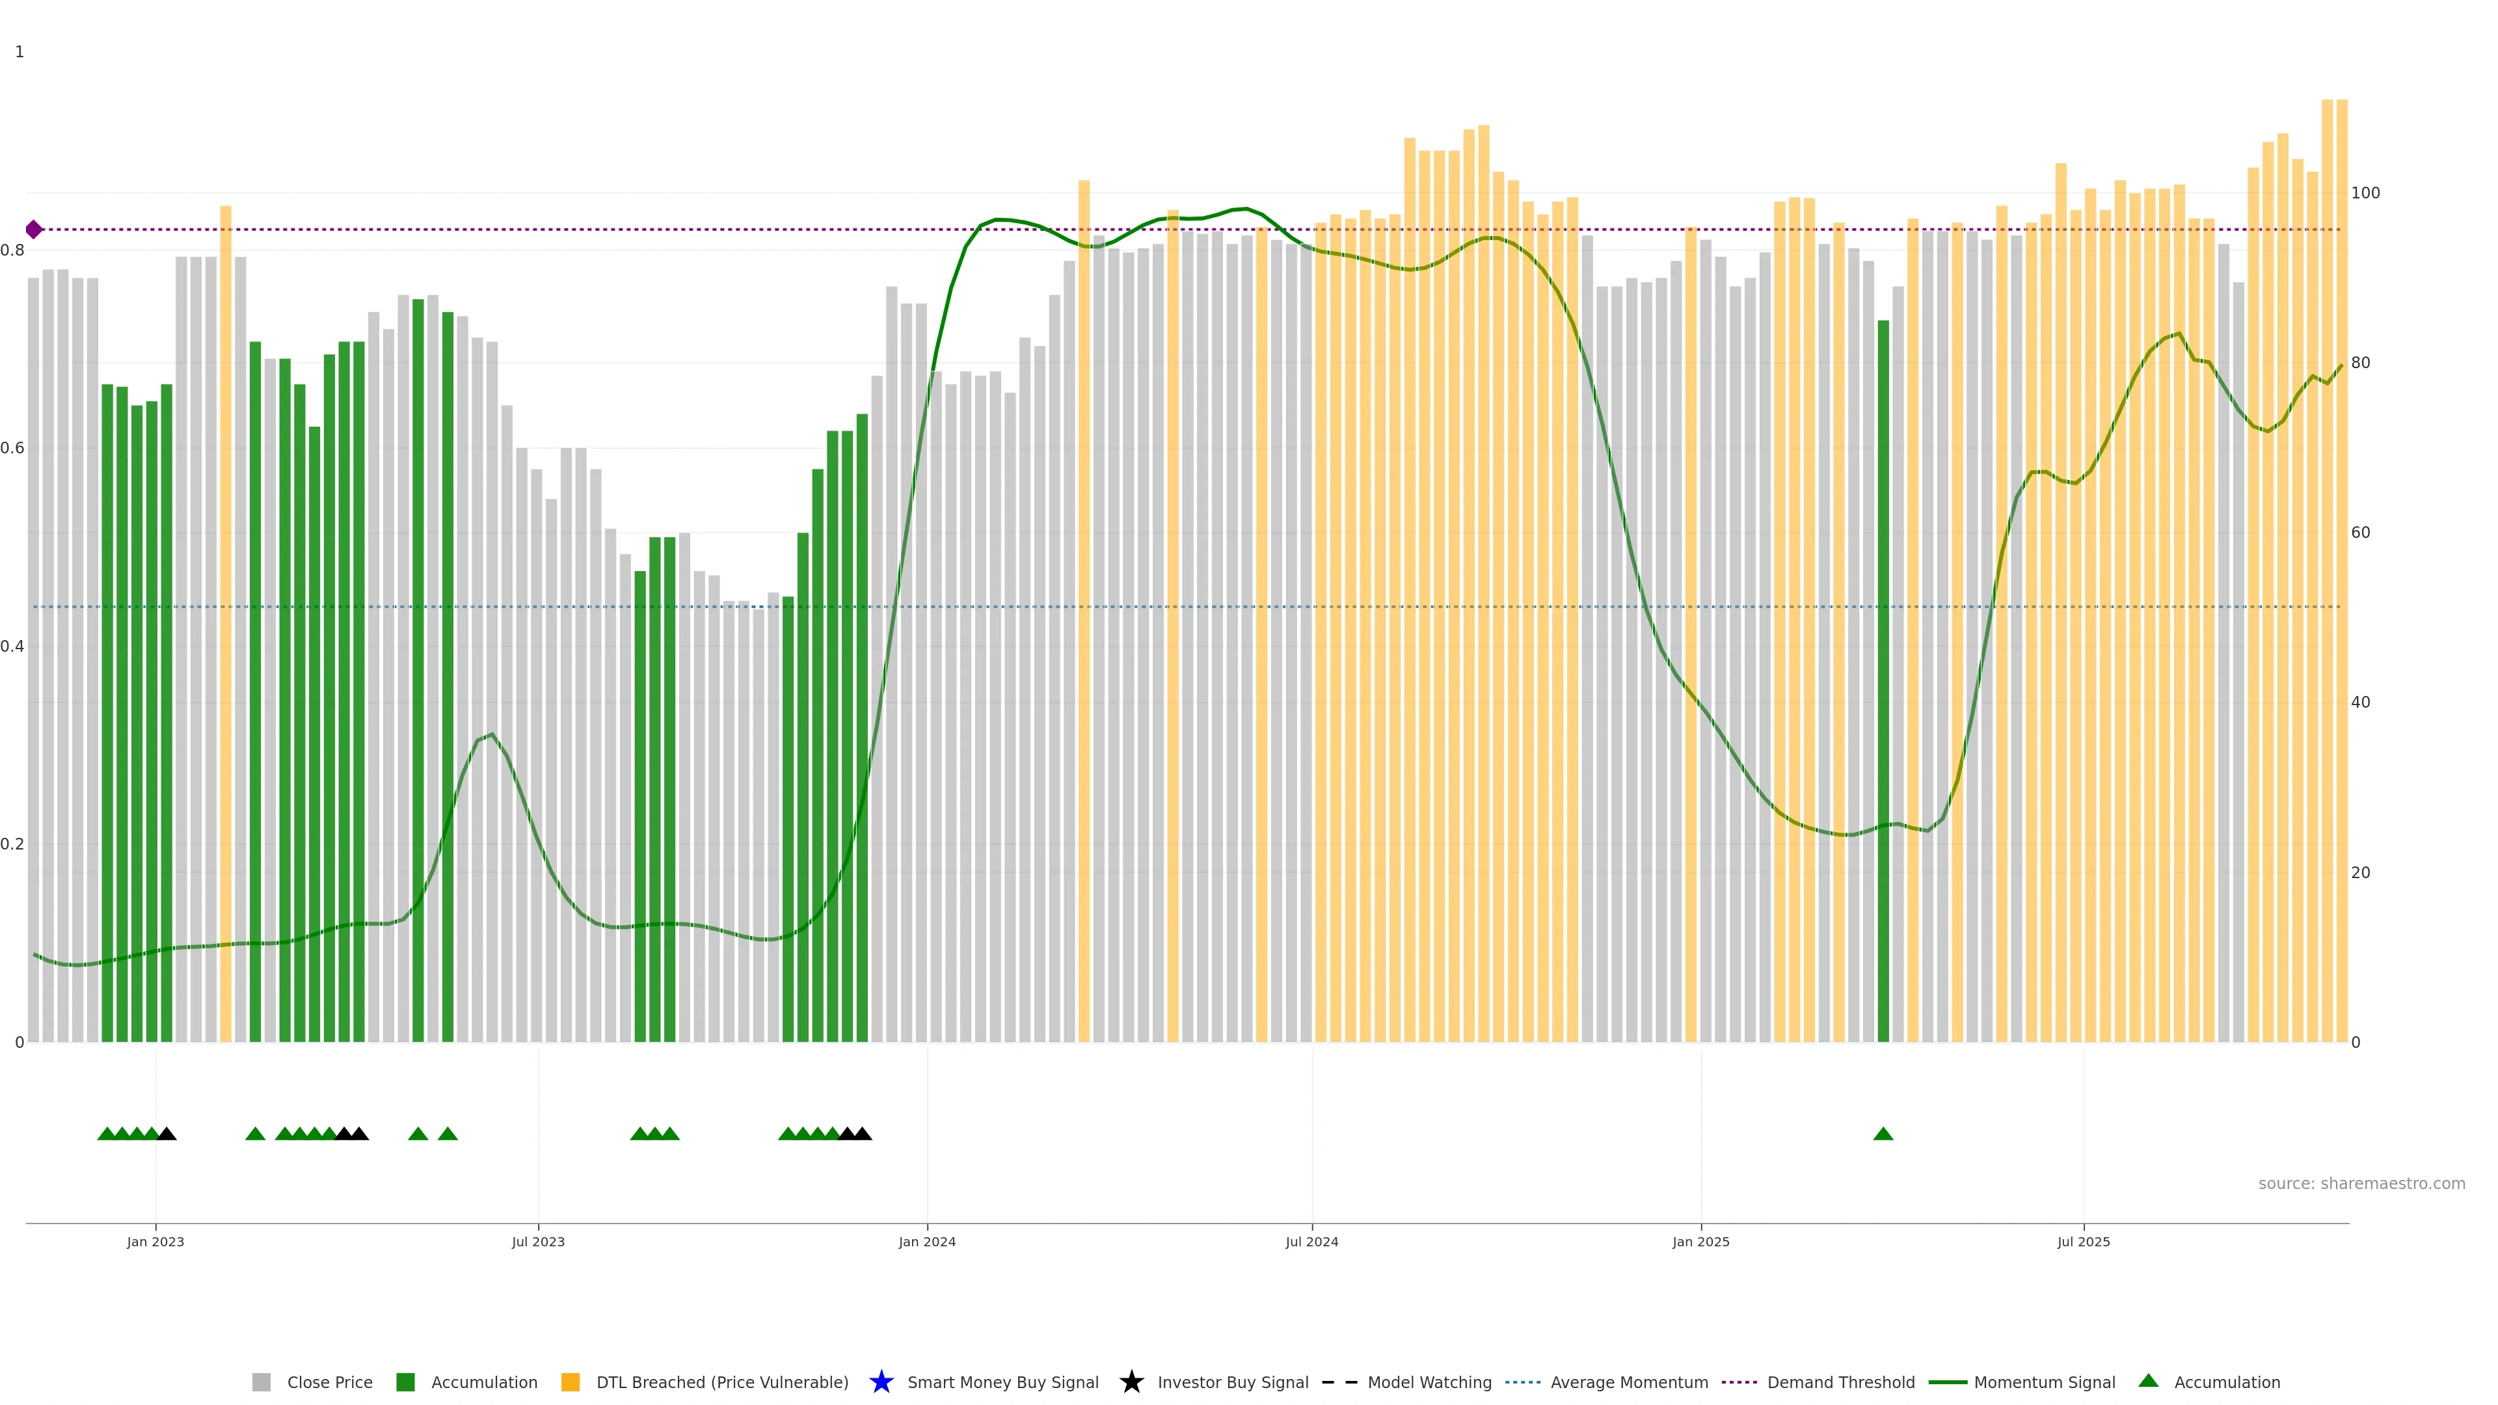This screenshot has width=2498, height=1405.
Task: Click the blue Smart Money Buy Signal star
Action: point(881,1382)
